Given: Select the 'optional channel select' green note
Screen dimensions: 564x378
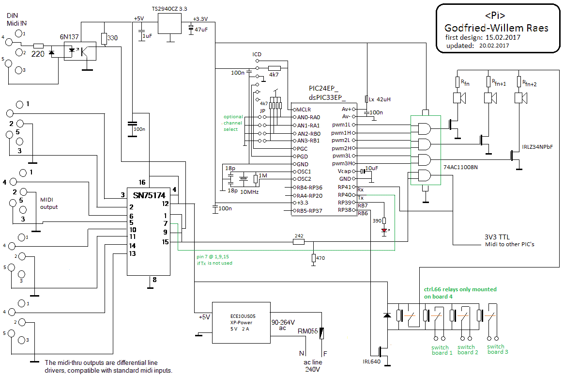Looking at the screenshot, I should [233, 123].
